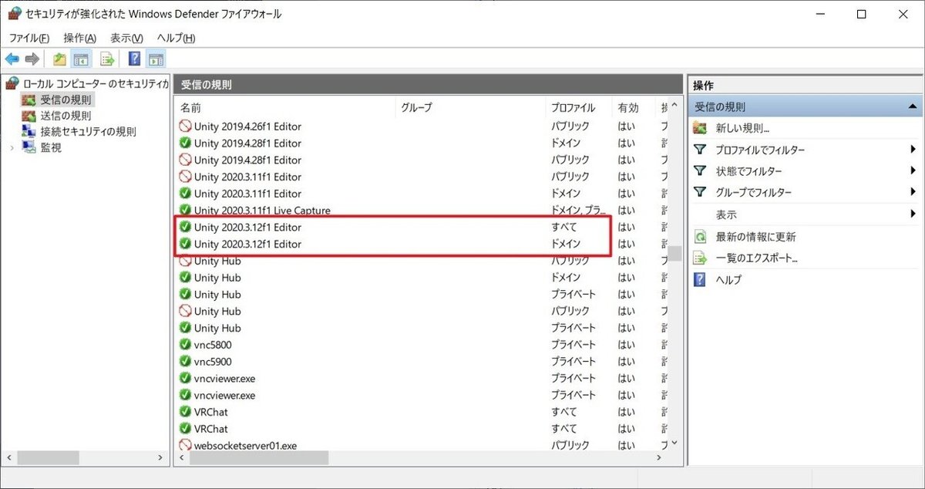The height and width of the screenshot is (489, 925).
Task: Click the Export List toolbar icon
Action: tap(107, 59)
